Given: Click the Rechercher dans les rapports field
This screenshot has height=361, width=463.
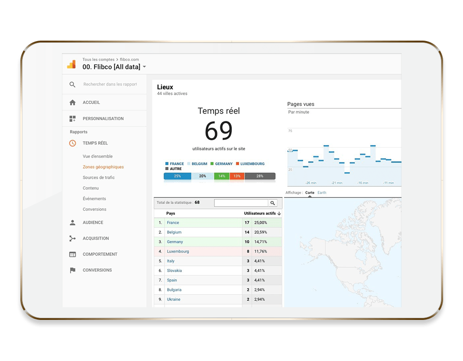Looking at the screenshot, I should pyautogui.click(x=110, y=84).
